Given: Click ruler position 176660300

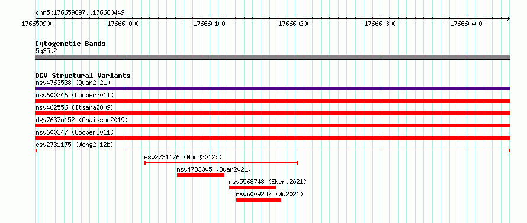Looking at the screenshot, I should click(381, 24).
